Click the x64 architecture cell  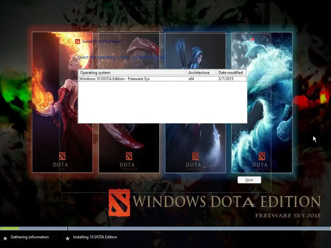click(191, 79)
